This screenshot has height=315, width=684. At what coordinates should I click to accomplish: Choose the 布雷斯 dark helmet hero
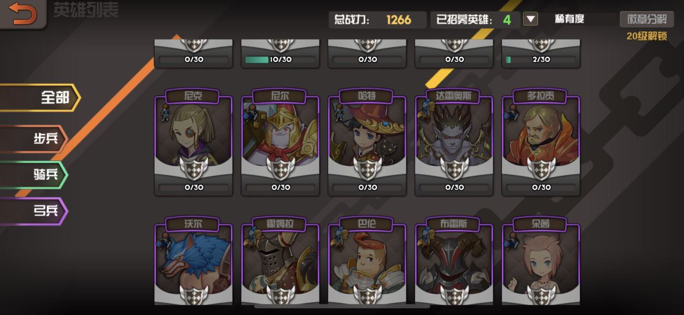click(x=454, y=261)
